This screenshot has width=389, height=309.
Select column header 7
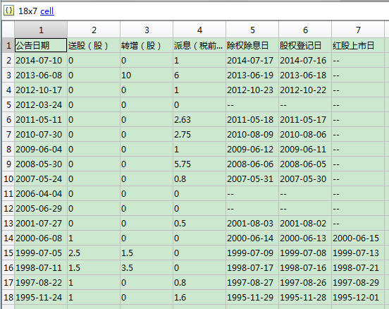358,30
